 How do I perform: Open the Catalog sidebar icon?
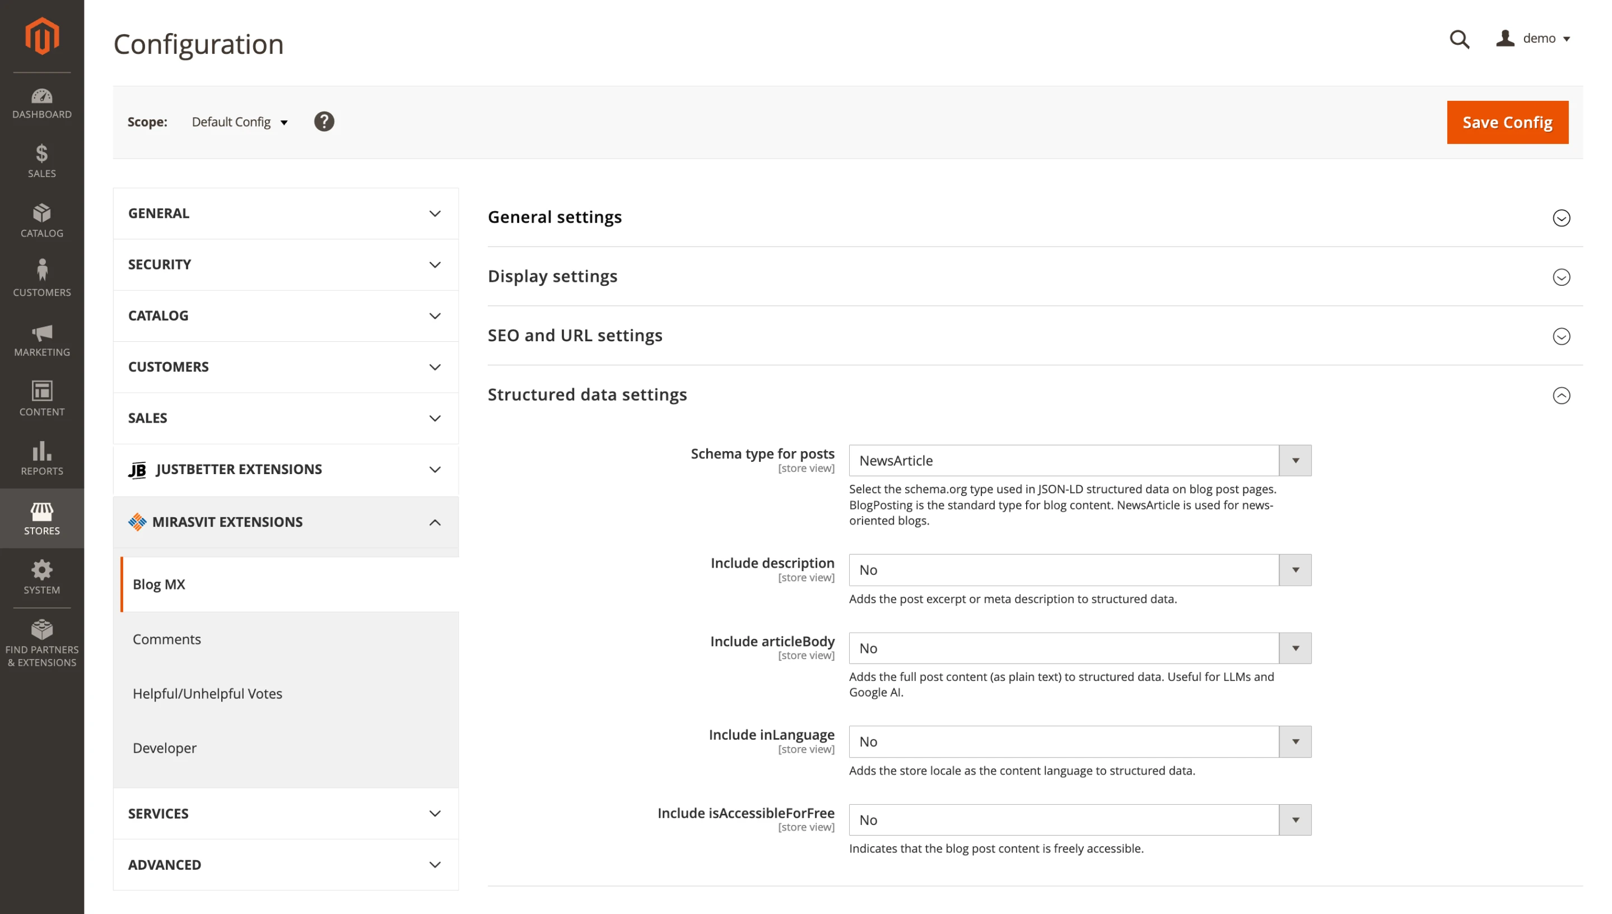coord(41,219)
